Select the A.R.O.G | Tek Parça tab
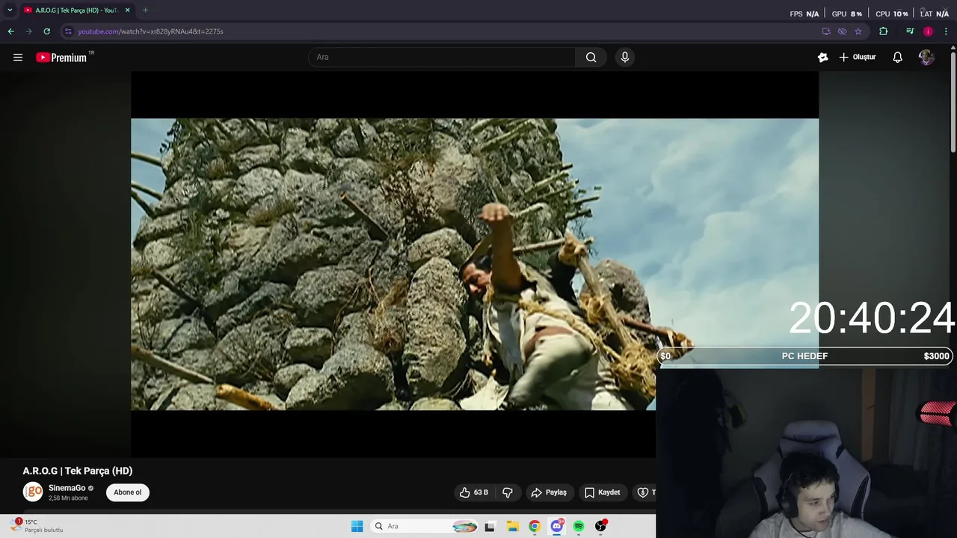Viewport: 957px width, 538px height. coord(76,10)
